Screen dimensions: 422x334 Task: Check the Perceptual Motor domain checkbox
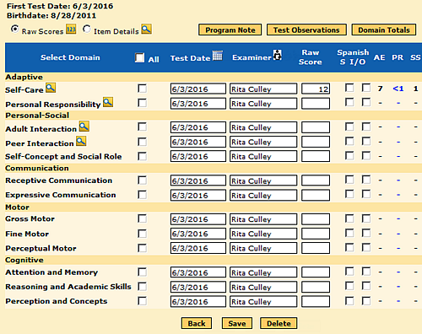[143, 248]
